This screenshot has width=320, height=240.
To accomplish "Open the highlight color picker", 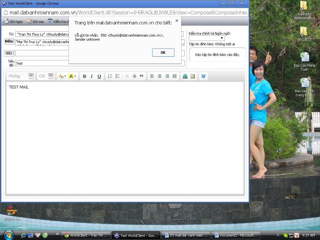I will (x=72, y=76).
